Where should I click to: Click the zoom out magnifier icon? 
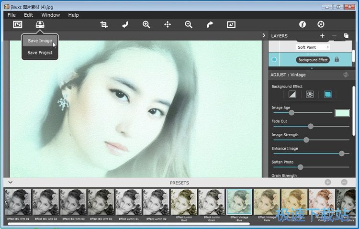(x=189, y=24)
